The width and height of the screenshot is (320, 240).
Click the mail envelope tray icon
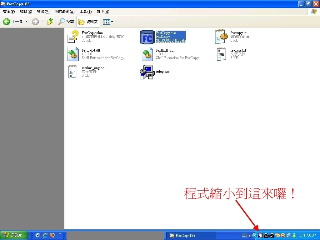coord(277,235)
